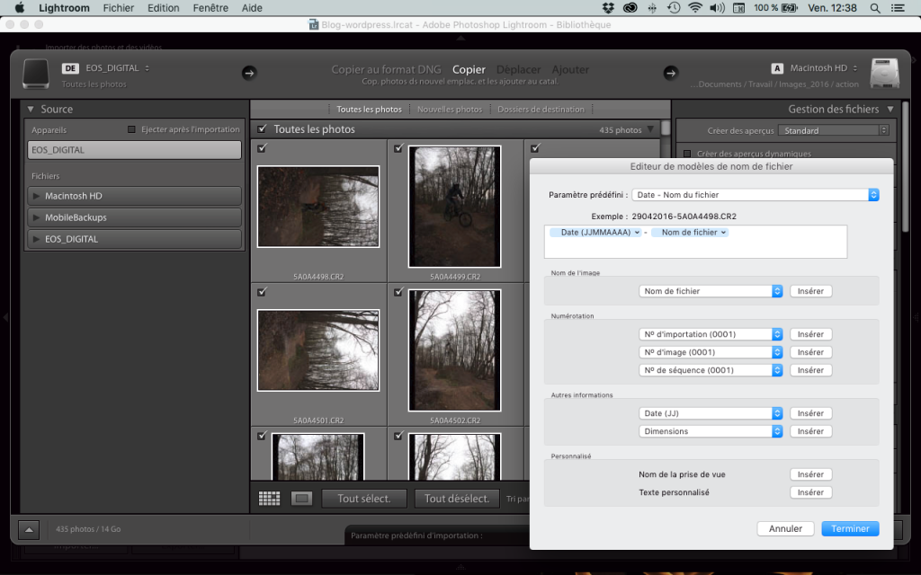Image resolution: width=921 pixels, height=575 pixels.
Task: Uncheck the photo 5A0A4499.CR2 checkbox
Action: point(398,148)
